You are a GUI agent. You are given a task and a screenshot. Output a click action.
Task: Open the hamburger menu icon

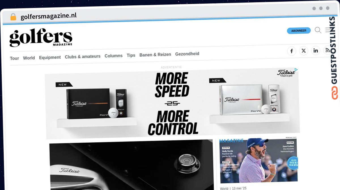pyautogui.click(x=328, y=30)
